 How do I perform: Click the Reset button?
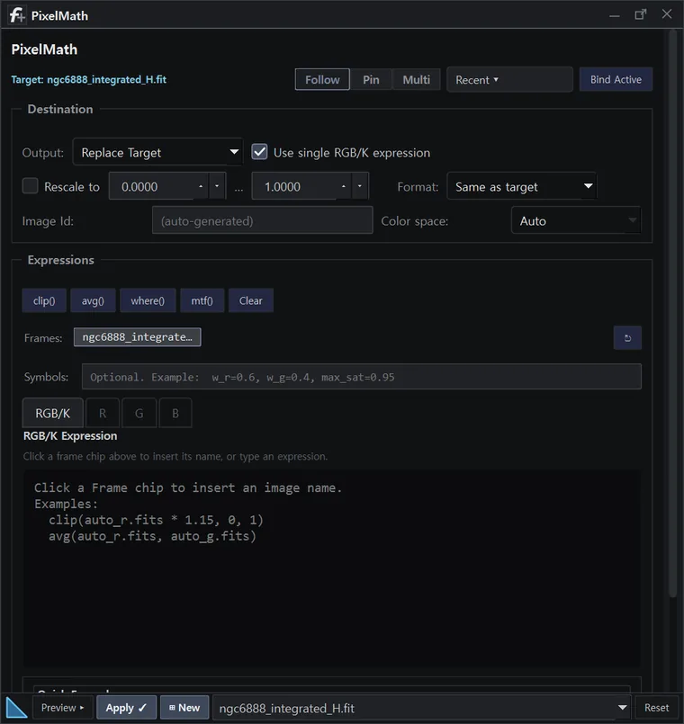point(656,708)
